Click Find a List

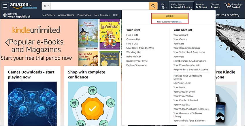tap(132, 44)
